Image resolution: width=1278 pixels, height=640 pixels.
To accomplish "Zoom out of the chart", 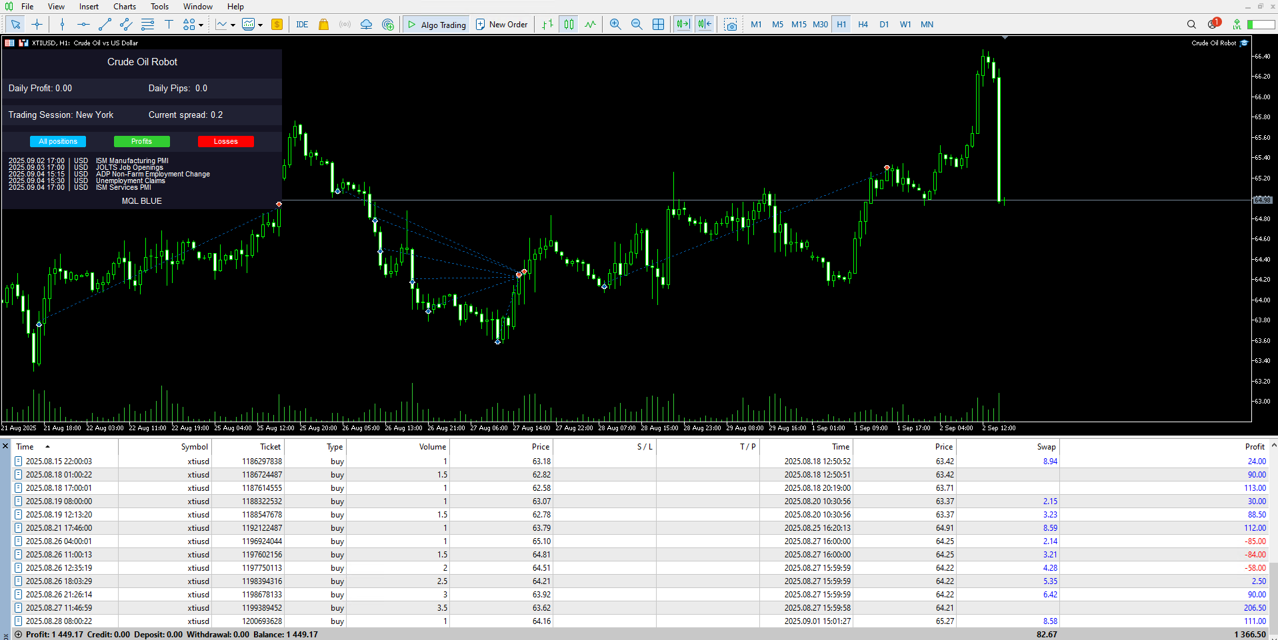I will tap(637, 25).
